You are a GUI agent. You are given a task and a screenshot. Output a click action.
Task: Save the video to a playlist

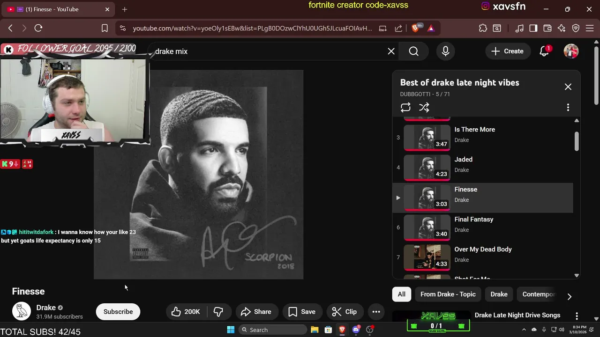pos(302,312)
